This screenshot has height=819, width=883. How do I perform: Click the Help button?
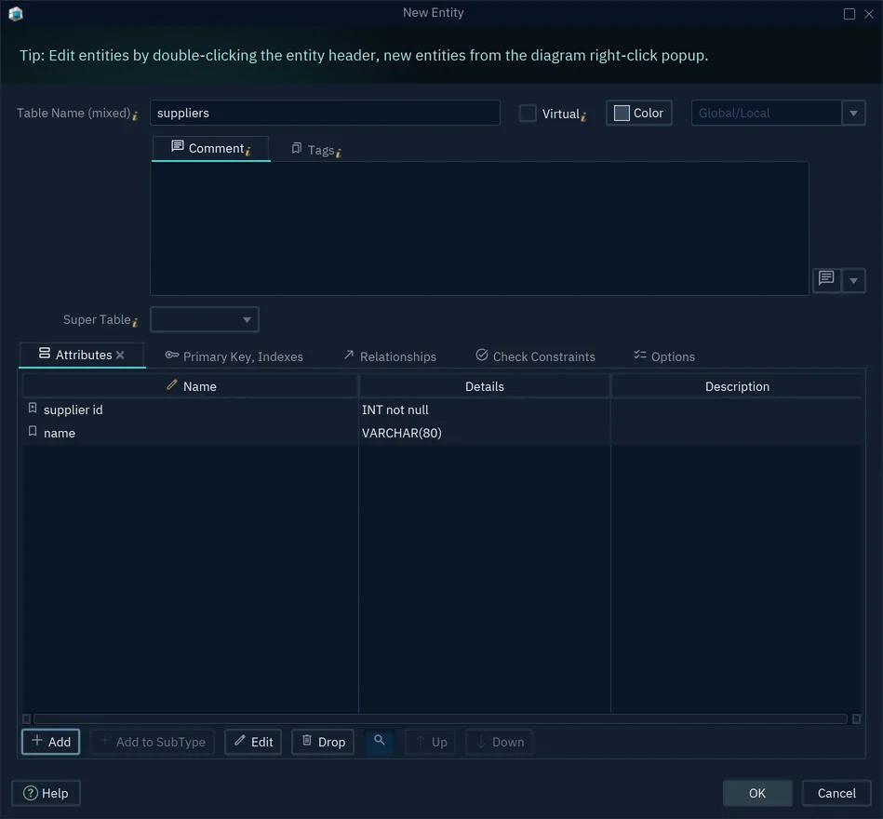47,793
